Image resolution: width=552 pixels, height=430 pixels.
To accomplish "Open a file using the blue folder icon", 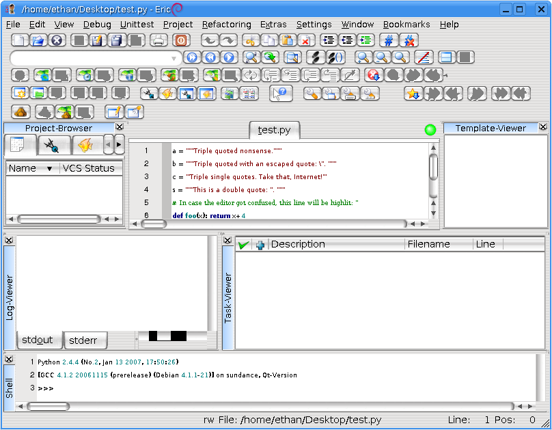I will tap(38, 40).
